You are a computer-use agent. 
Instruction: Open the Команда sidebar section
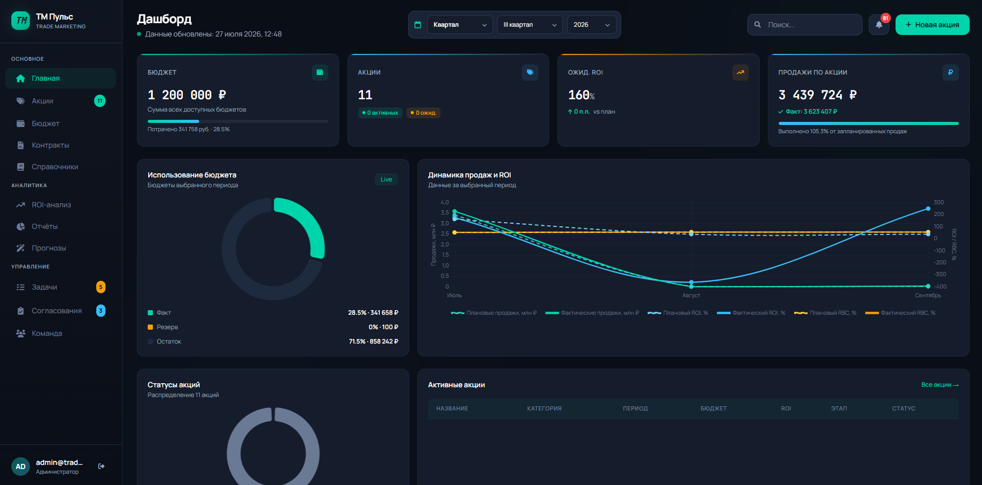click(x=61, y=333)
